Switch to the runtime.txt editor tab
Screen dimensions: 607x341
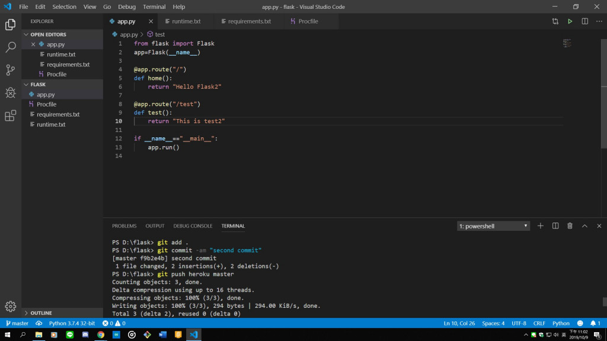(186, 21)
